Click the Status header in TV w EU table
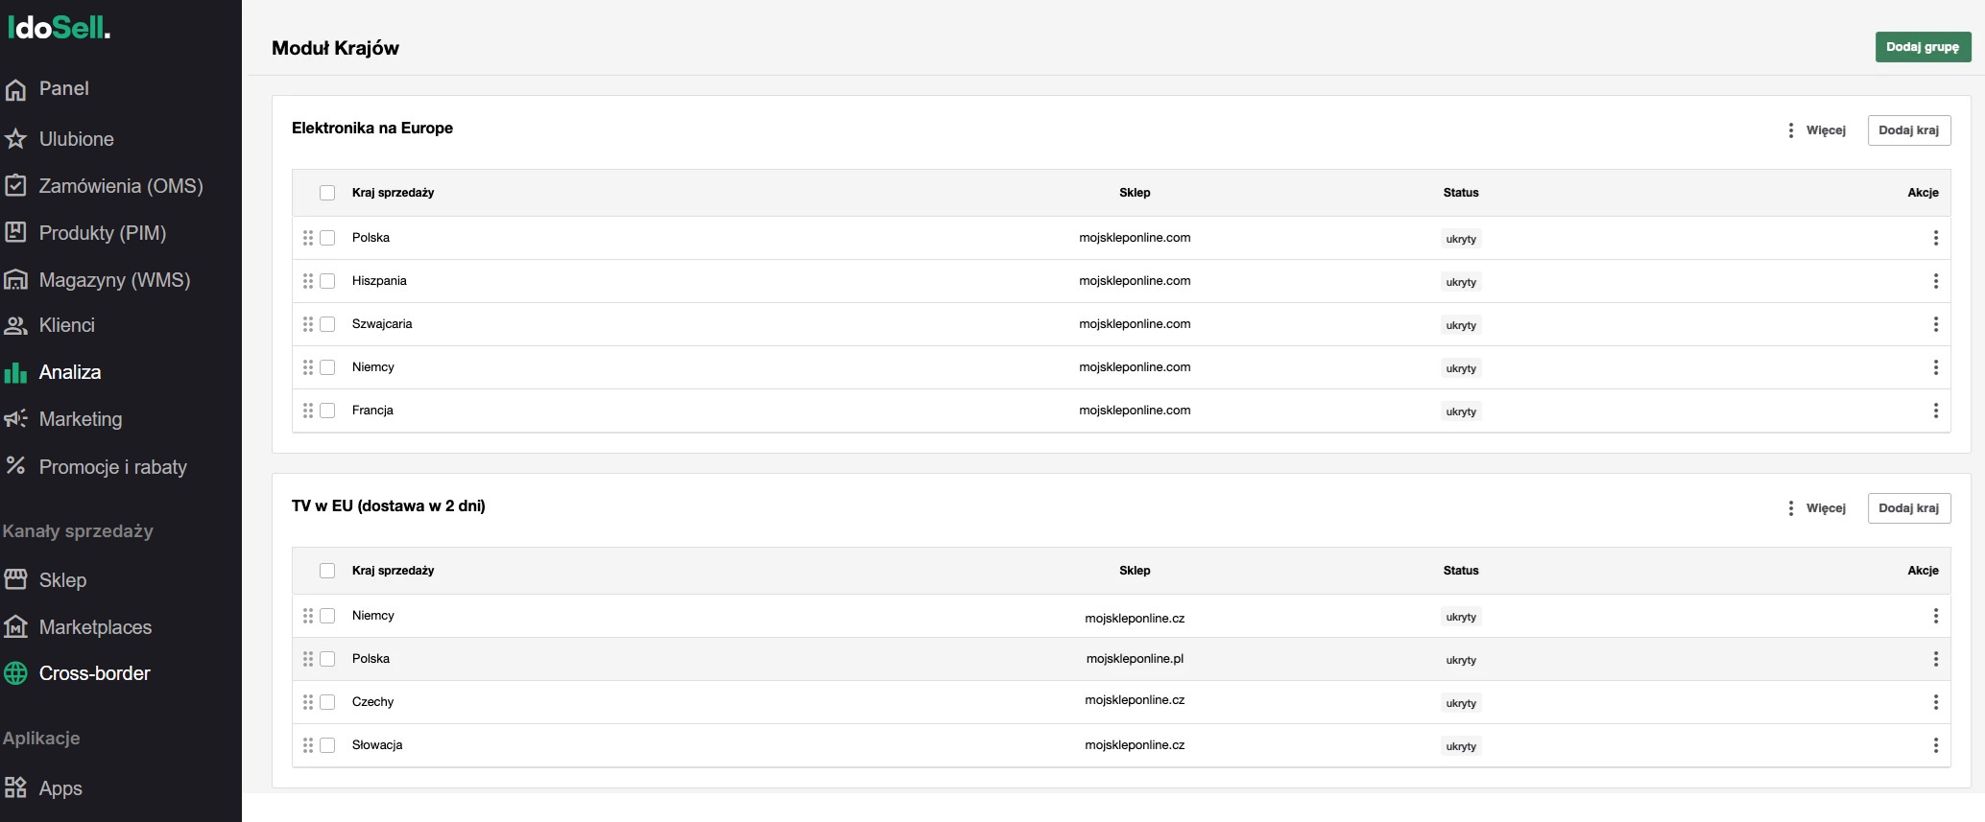Image resolution: width=1985 pixels, height=822 pixels. [1461, 571]
